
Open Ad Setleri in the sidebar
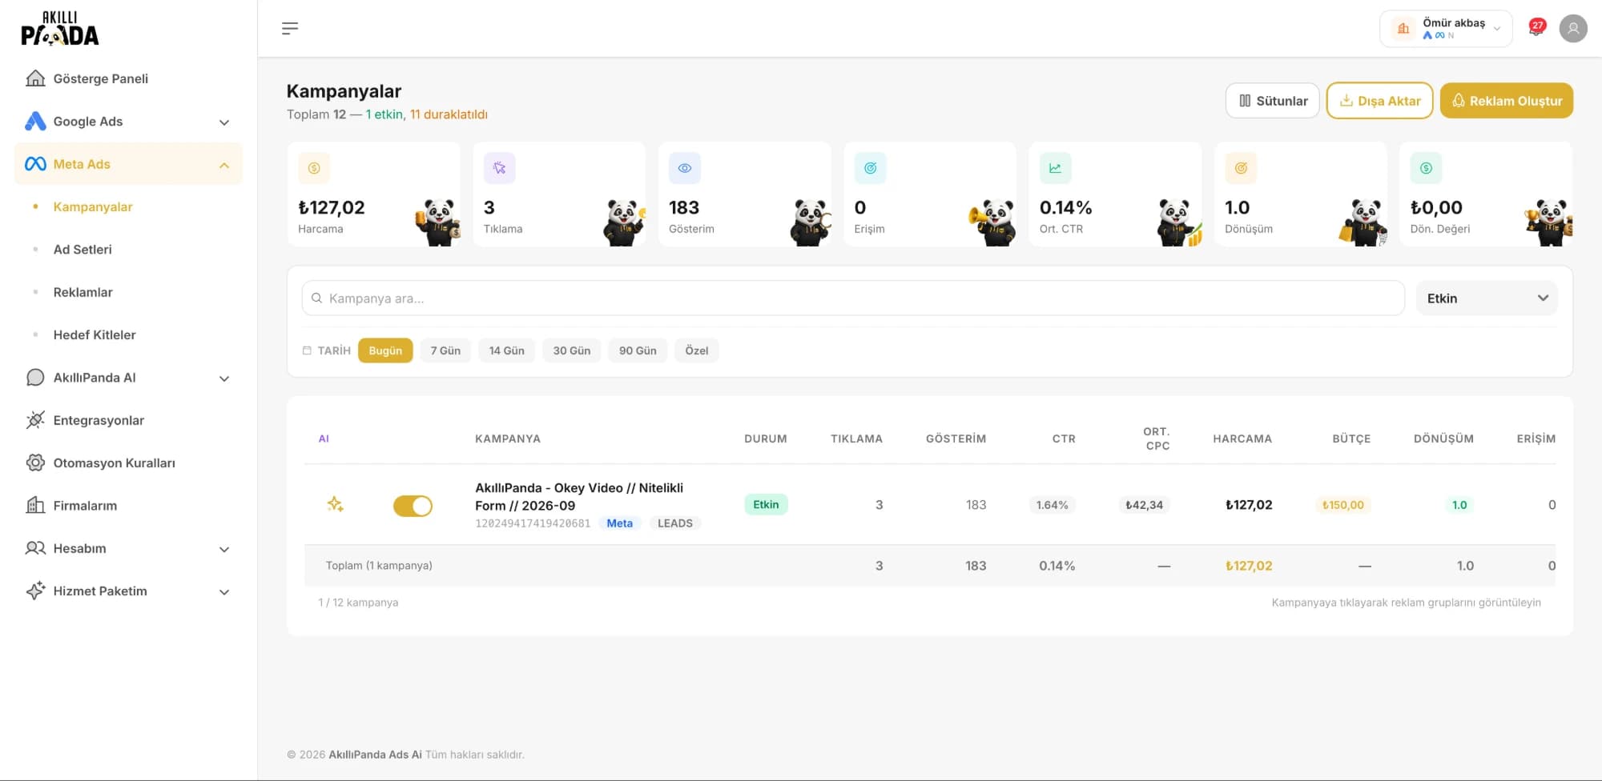[83, 249]
